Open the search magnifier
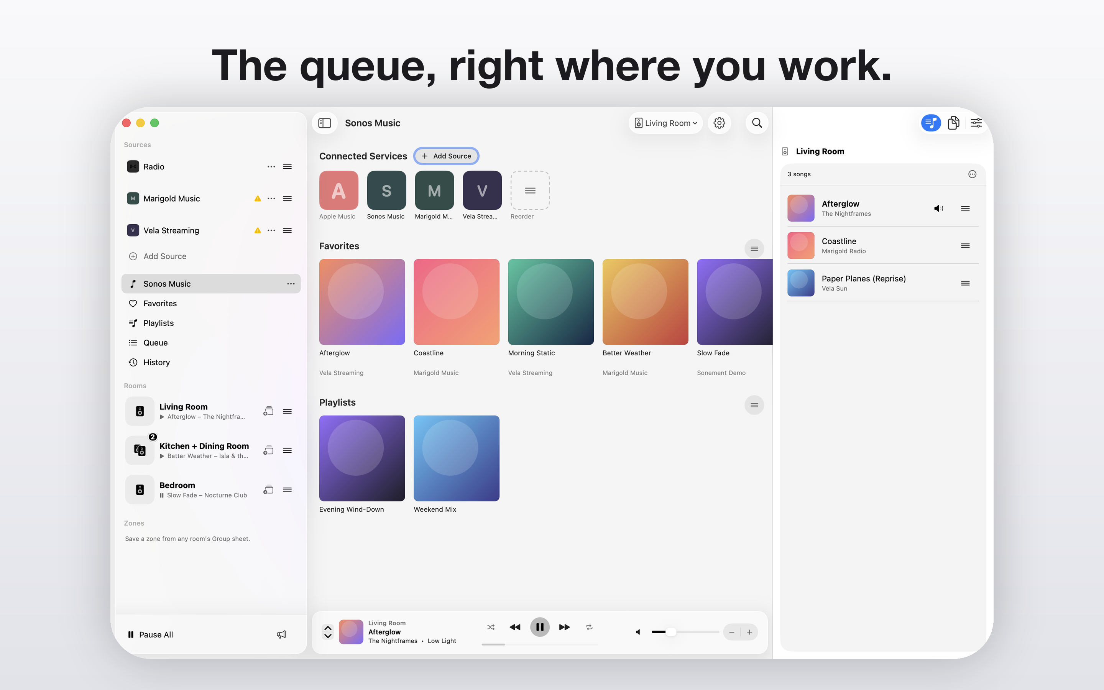1104x690 pixels. (x=757, y=123)
